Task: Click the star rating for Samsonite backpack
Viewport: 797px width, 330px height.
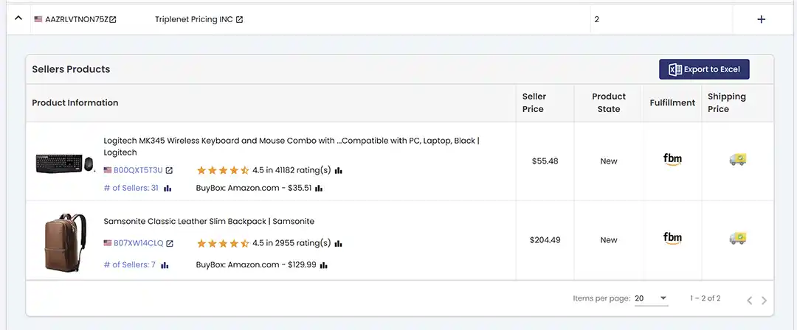Action: 223,243
